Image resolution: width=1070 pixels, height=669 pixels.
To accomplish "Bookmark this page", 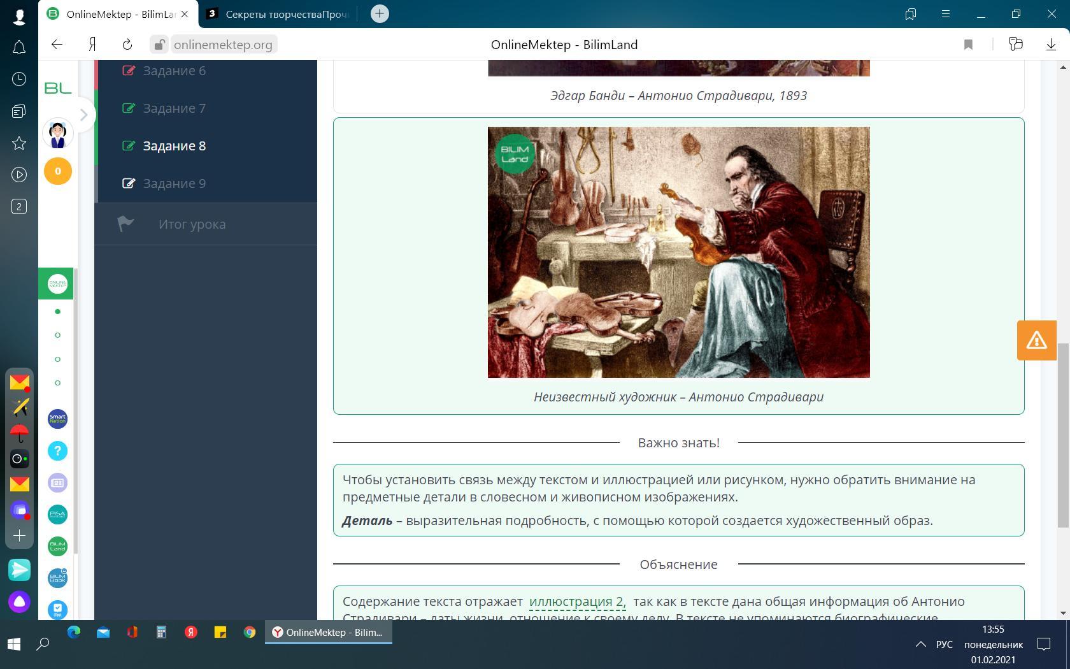I will click(x=968, y=45).
